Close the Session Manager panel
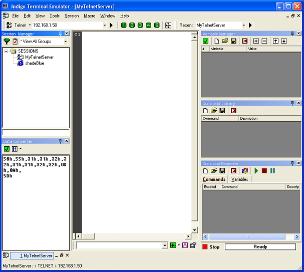The height and width of the screenshot is (272, 304). pyautogui.click(x=67, y=34)
